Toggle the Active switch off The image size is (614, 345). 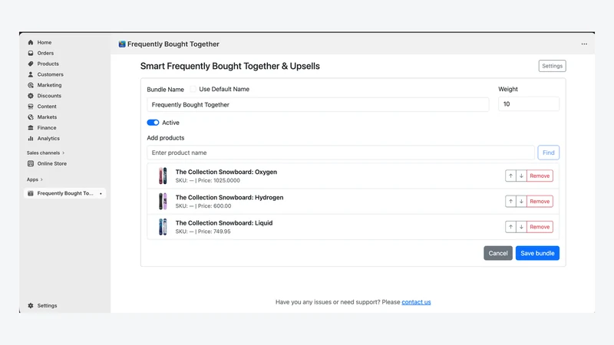pos(153,123)
